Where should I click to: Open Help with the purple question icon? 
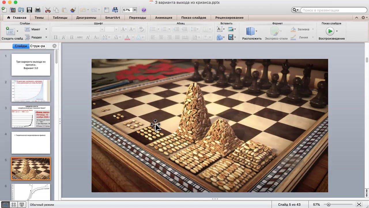pos(144,10)
